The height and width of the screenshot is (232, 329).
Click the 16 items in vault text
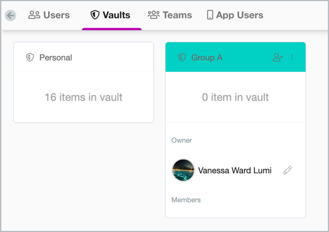point(83,97)
